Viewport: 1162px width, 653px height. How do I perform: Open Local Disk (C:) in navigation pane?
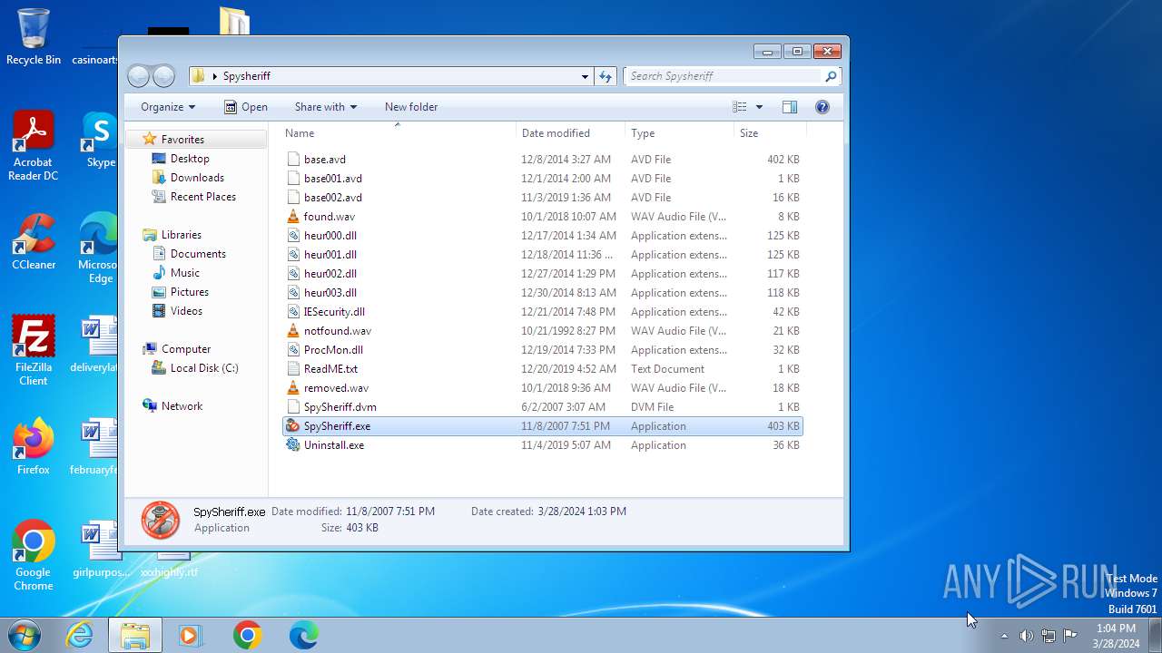coord(204,368)
